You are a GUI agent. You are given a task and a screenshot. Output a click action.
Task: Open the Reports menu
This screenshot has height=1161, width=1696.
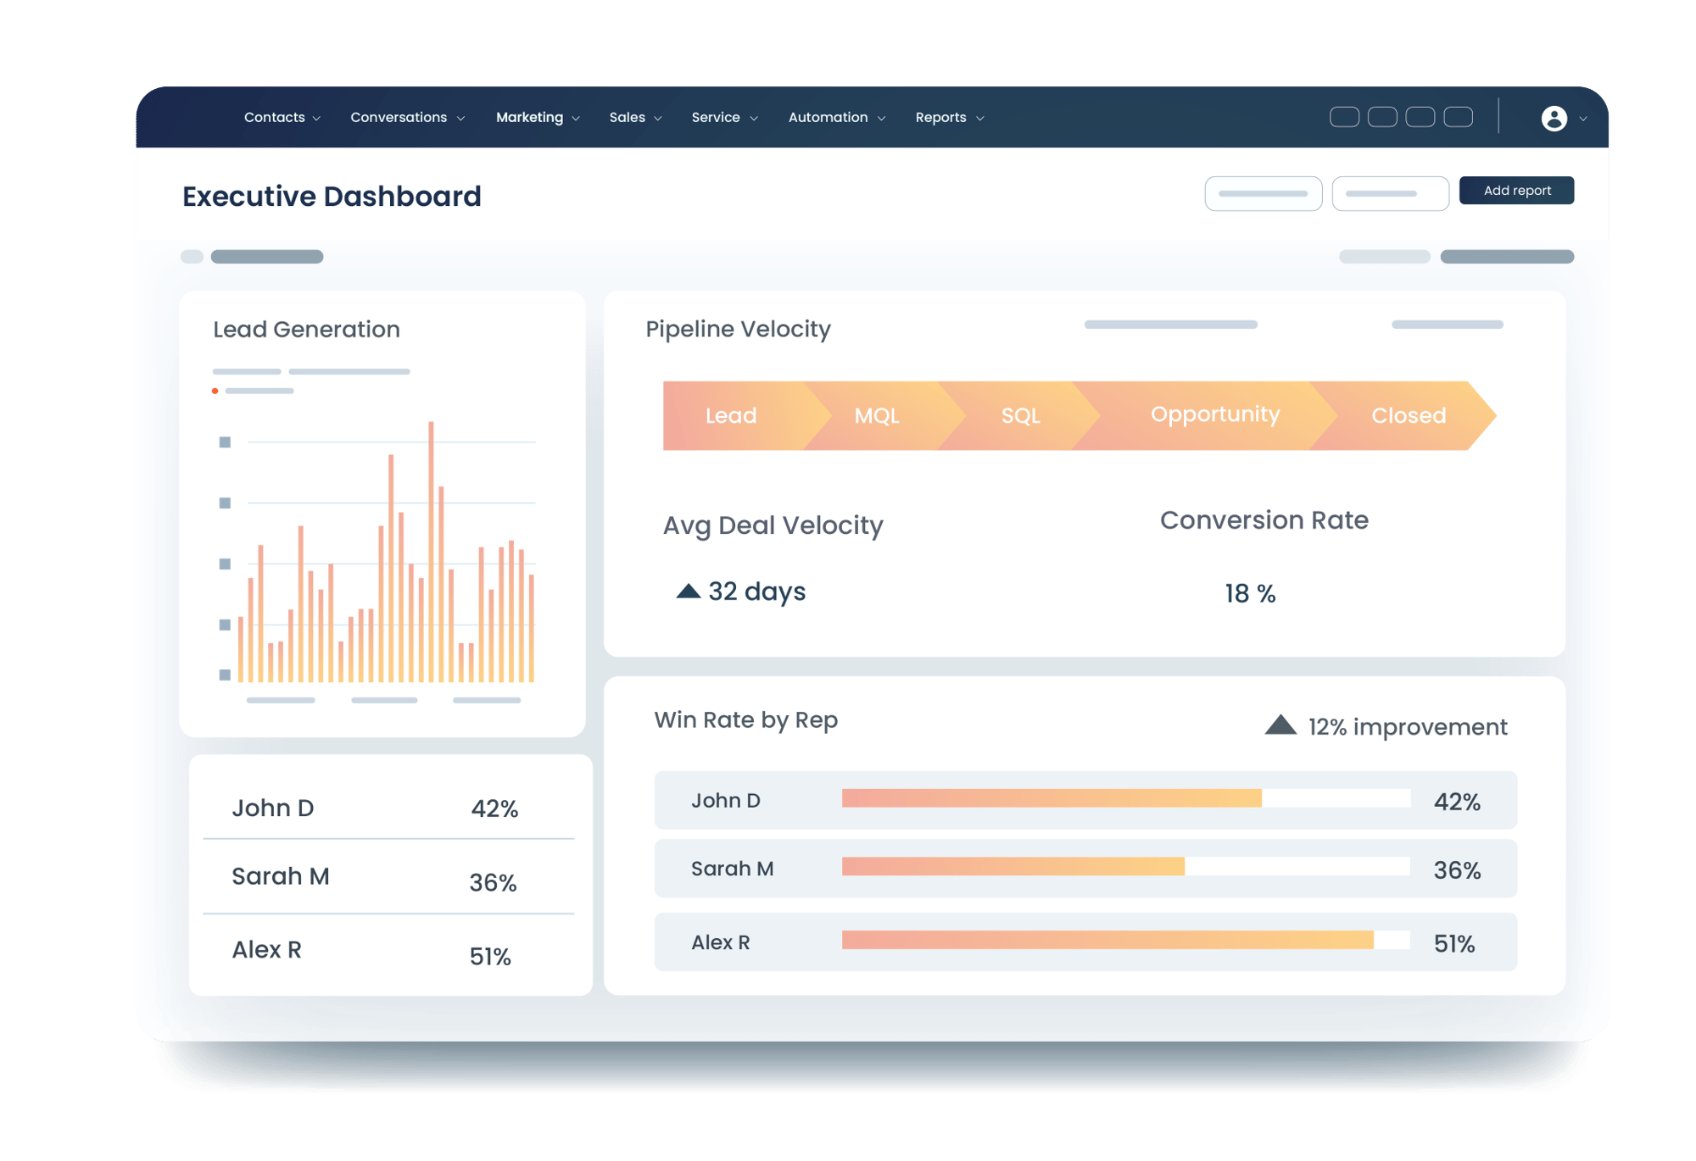click(950, 118)
